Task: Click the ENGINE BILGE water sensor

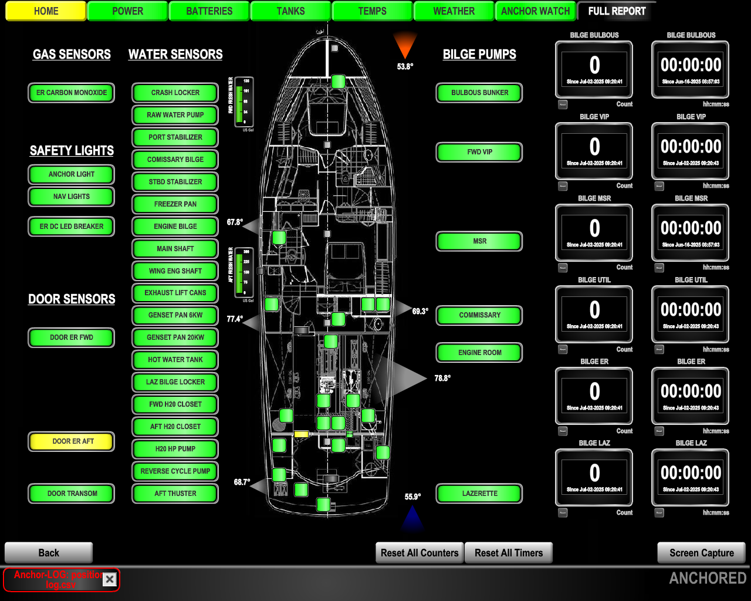Action: 175,227
